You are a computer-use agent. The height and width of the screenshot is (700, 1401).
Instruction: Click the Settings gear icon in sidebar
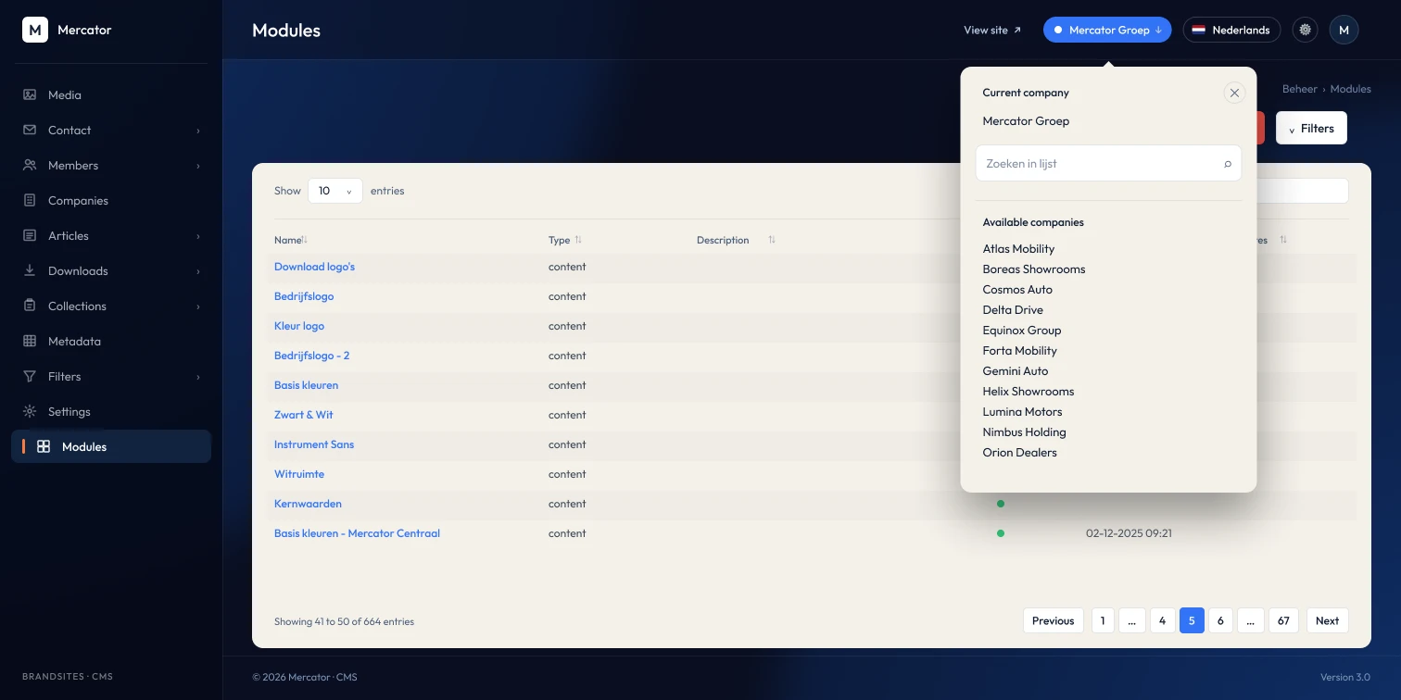(x=30, y=411)
